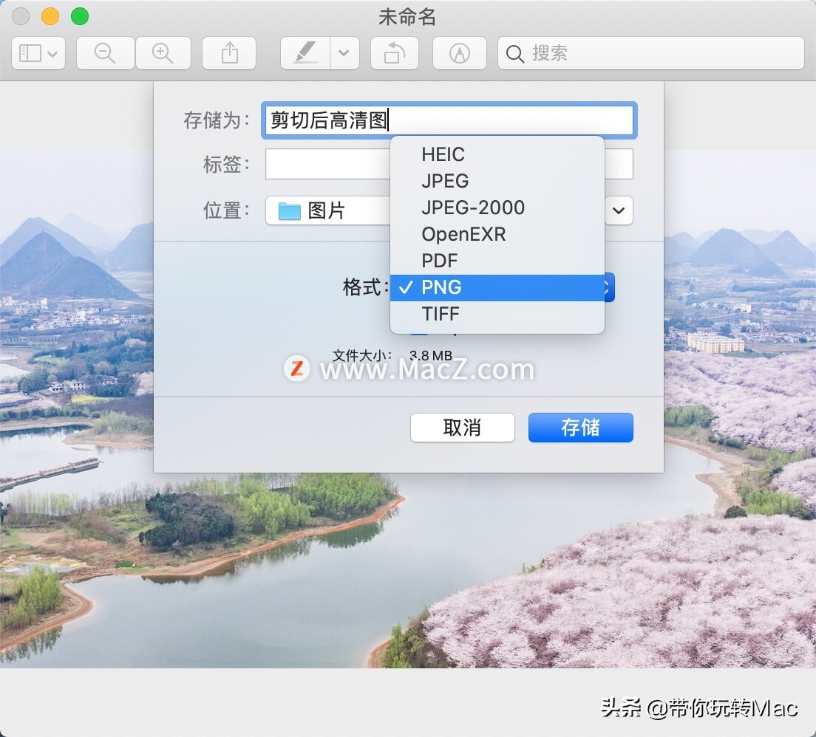This screenshot has height=737, width=816.
Task: Click the blue 存储 save button
Action: tap(580, 428)
